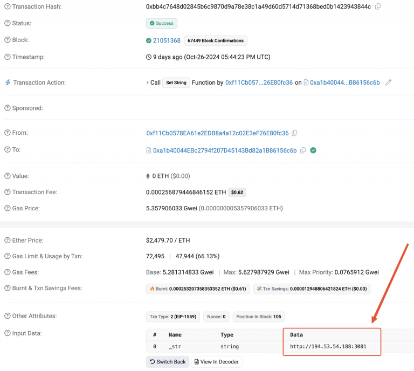Click help icon next to Ether Price

tap(8, 241)
